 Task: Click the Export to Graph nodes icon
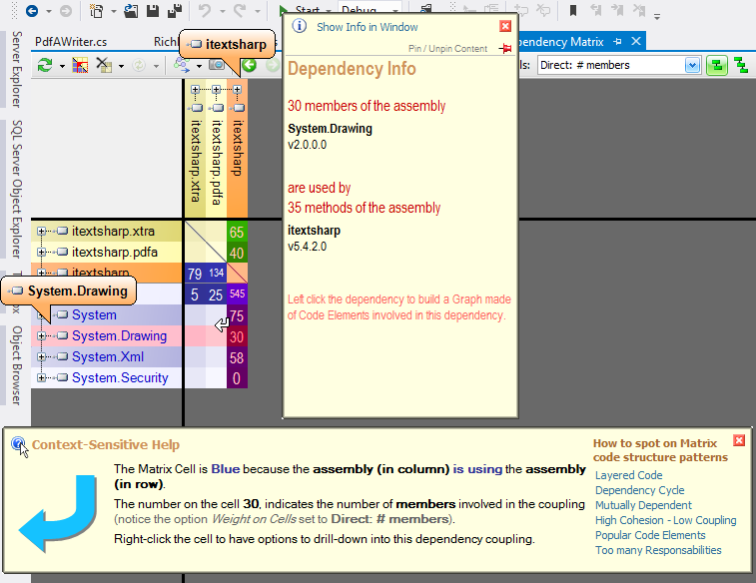[x=182, y=65]
